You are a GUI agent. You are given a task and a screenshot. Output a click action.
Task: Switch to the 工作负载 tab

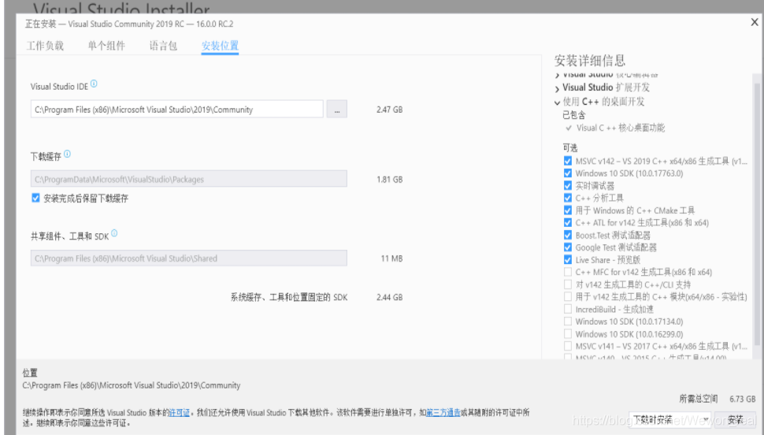point(45,46)
